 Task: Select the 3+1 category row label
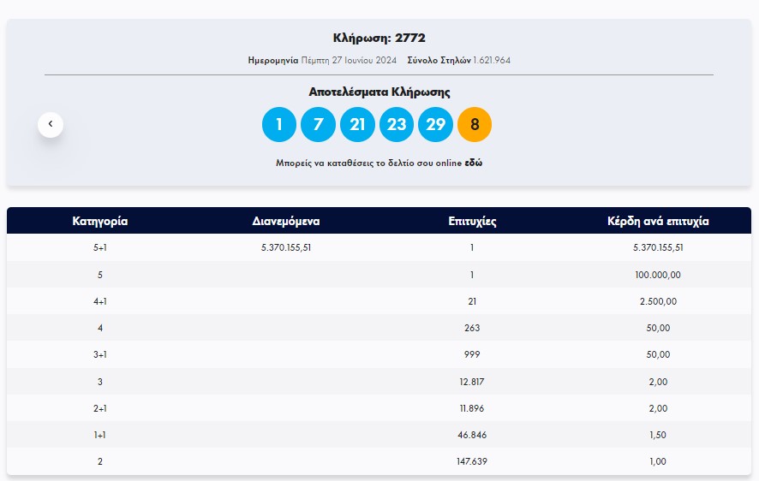(100, 354)
